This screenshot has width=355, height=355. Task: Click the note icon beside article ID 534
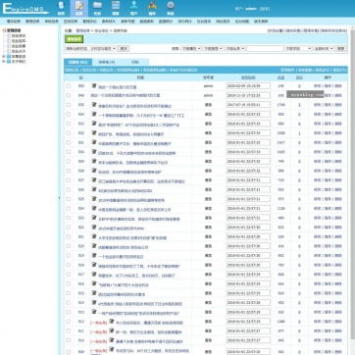(94, 114)
